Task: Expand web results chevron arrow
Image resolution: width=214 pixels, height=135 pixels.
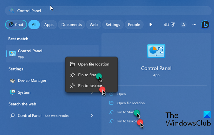Action: coord(92,116)
